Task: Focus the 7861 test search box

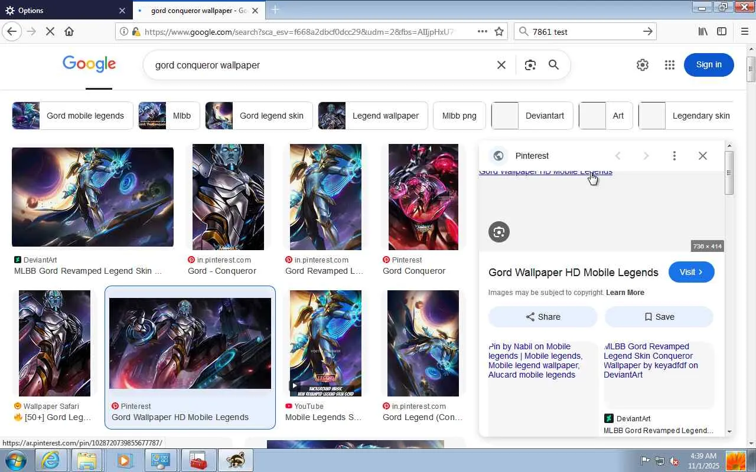Action: click(x=584, y=31)
